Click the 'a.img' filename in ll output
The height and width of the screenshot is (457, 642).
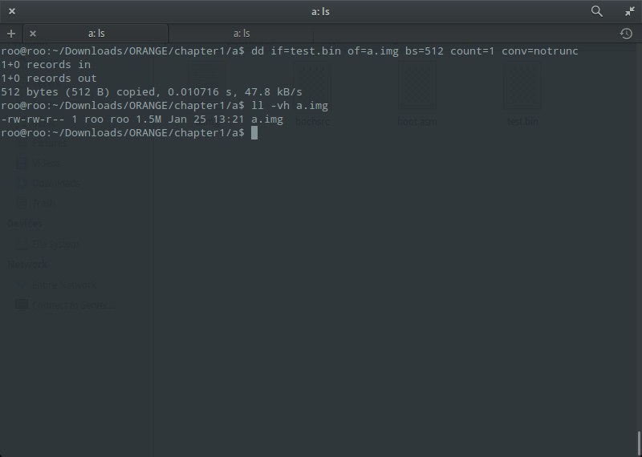click(x=267, y=119)
